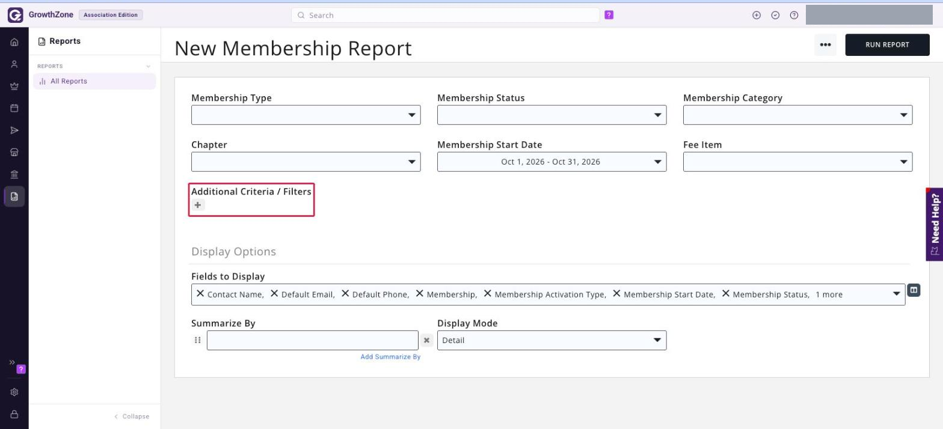
Task: Open the Display Mode dropdown
Action: (x=551, y=340)
